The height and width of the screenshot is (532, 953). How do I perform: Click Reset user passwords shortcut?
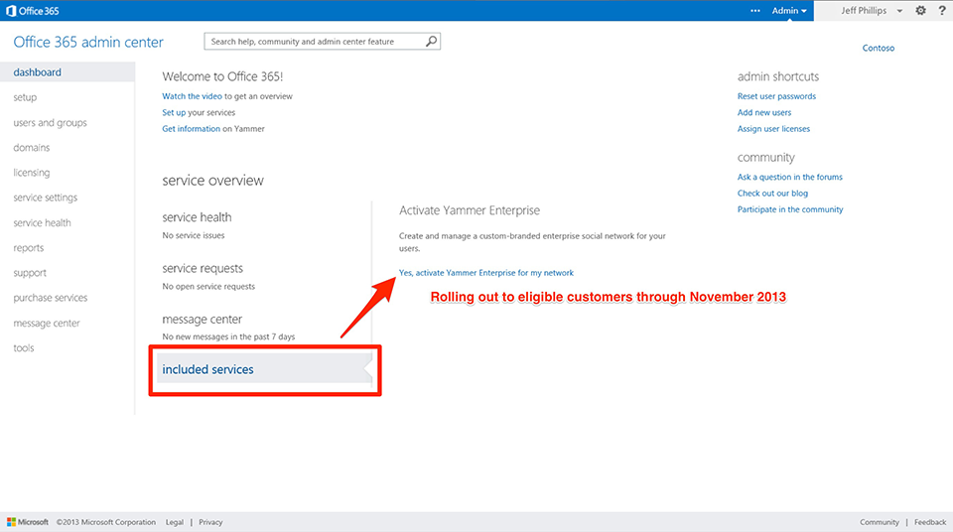pyautogui.click(x=776, y=96)
